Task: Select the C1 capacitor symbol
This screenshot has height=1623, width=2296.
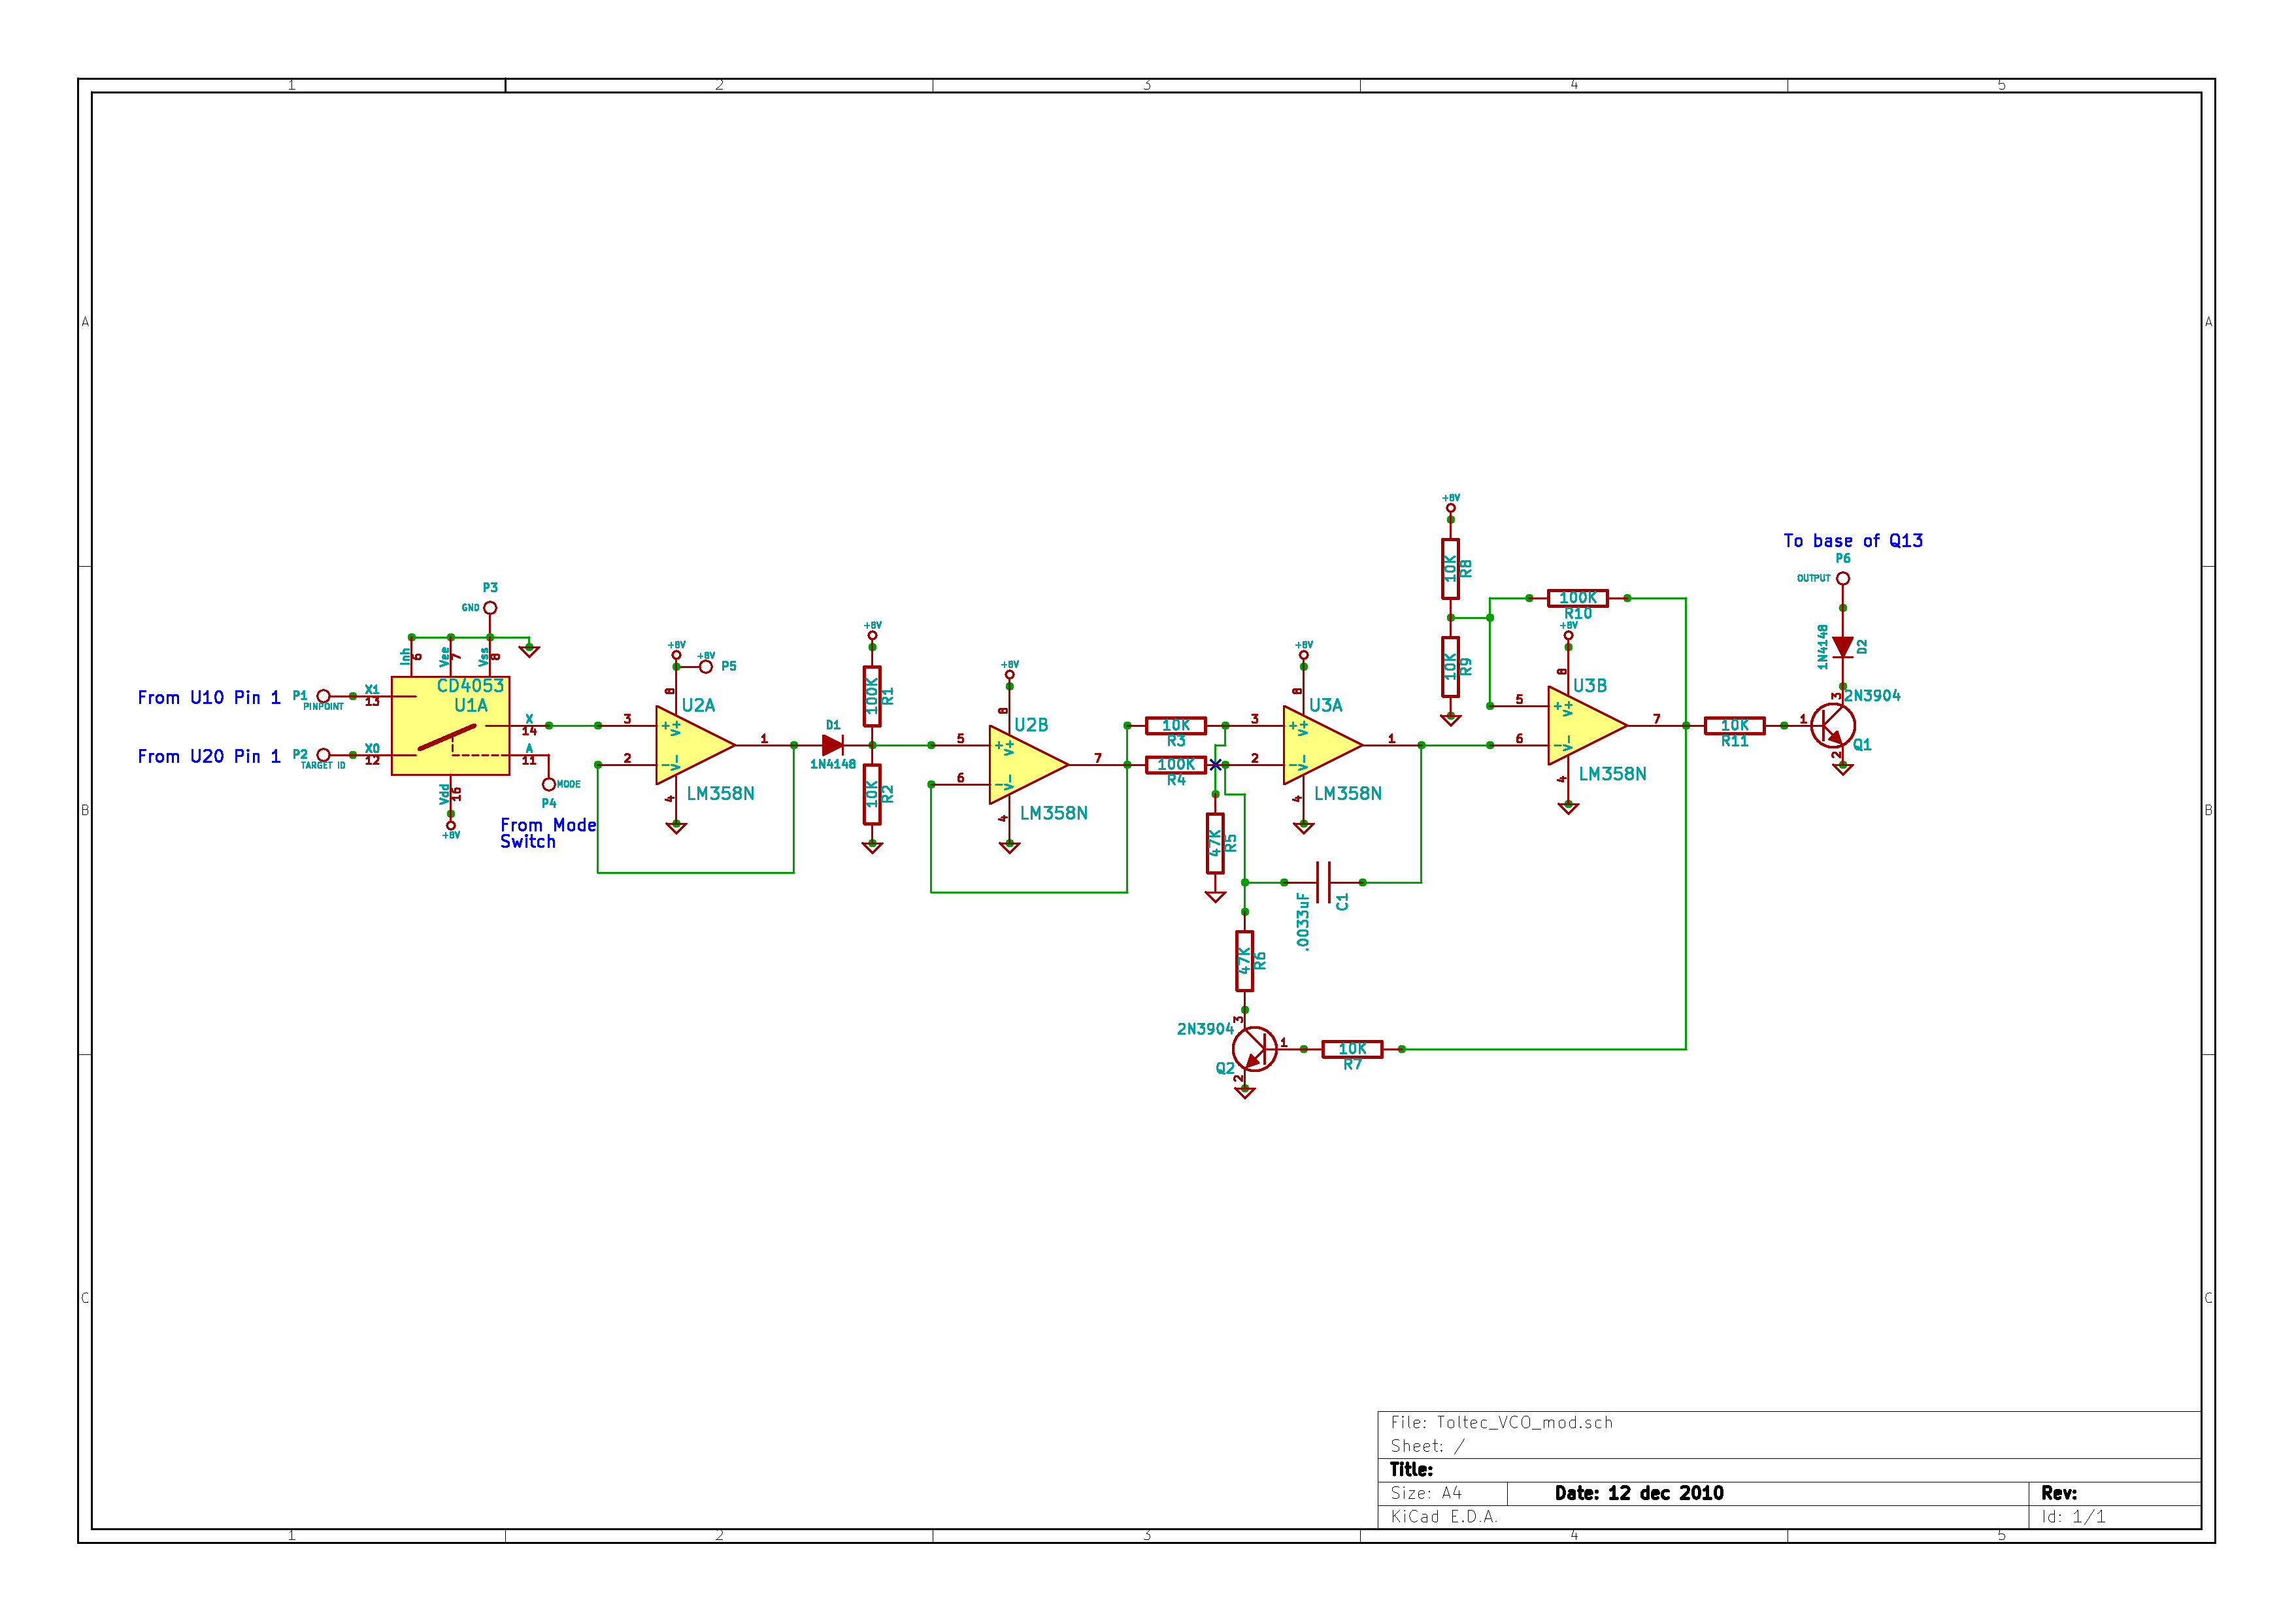Action: point(1323,883)
